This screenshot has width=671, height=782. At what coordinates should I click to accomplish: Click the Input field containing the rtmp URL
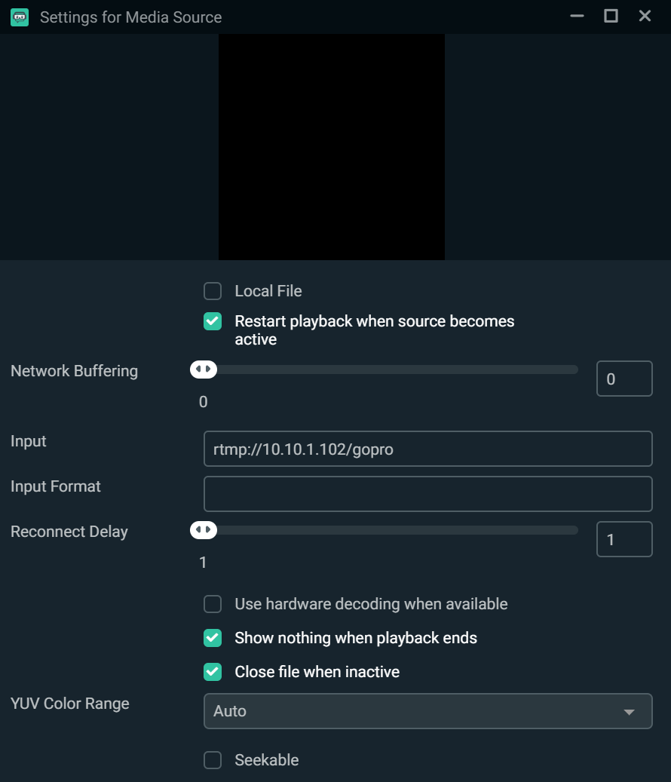427,448
